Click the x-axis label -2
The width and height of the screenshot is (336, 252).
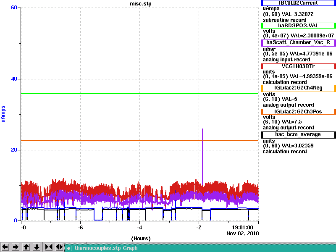[x=199, y=227]
